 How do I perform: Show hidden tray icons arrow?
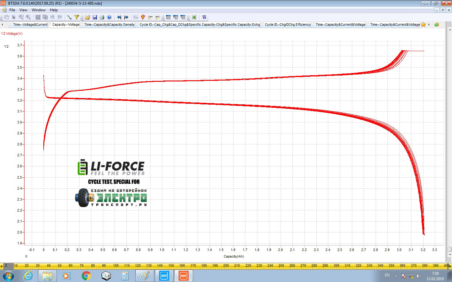coord(396,276)
